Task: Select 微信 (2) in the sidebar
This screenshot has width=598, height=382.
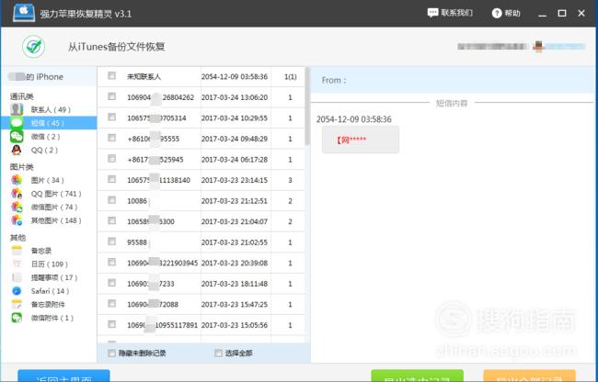Action: (45, 137)
